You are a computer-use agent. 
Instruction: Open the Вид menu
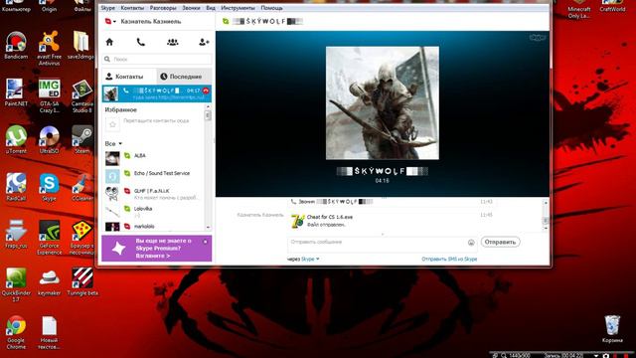pyautogui.click(x=211, y=8)
